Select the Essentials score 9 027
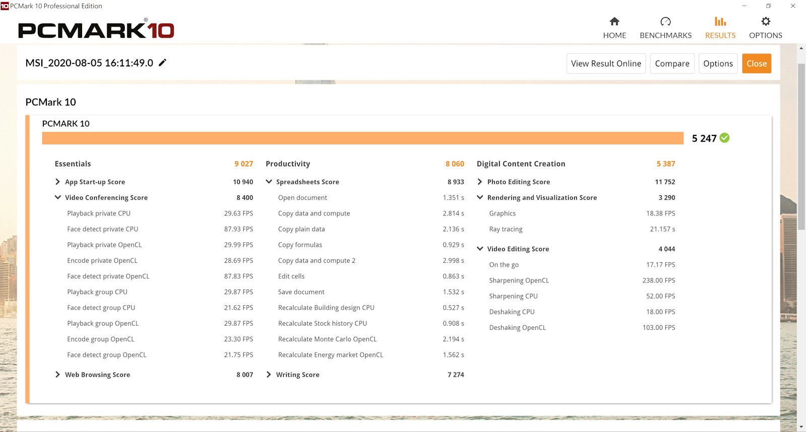Screen dimensions: 806x432 click(x=244, y=164)
